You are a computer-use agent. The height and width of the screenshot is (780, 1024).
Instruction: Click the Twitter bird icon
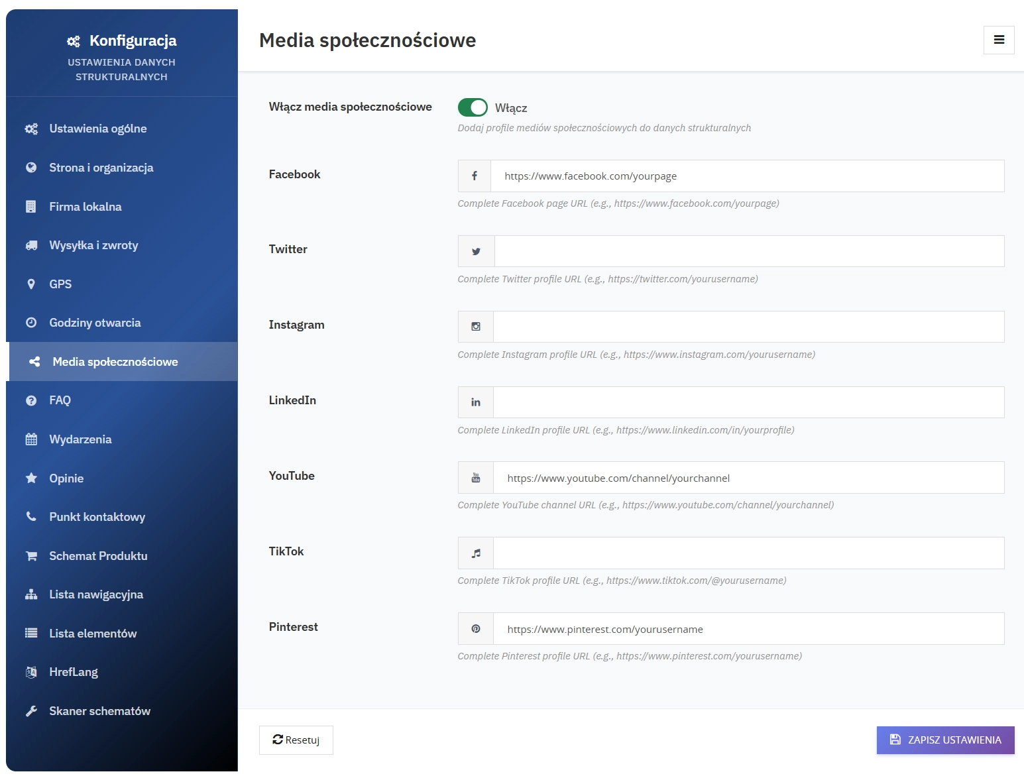(x=476, y=252)
